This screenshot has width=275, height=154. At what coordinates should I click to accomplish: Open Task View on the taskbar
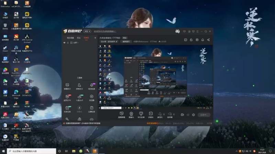pyautogui.click(x=66, y=151)
